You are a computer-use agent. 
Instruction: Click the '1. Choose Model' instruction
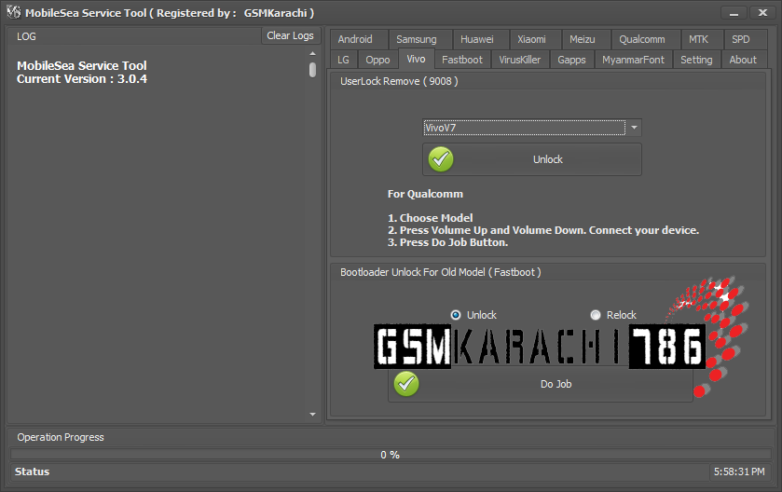431,218
